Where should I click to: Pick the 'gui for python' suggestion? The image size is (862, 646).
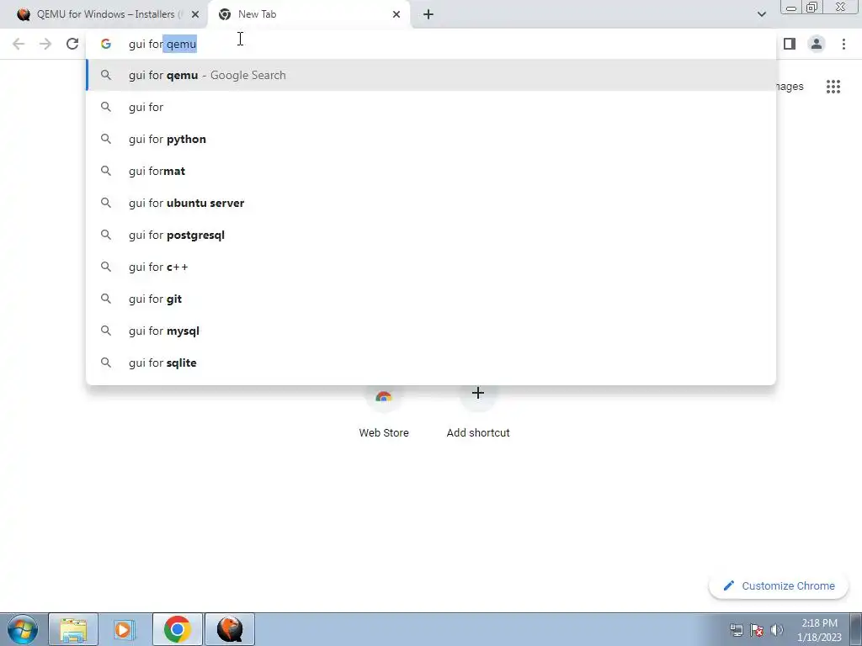(431, 139)
